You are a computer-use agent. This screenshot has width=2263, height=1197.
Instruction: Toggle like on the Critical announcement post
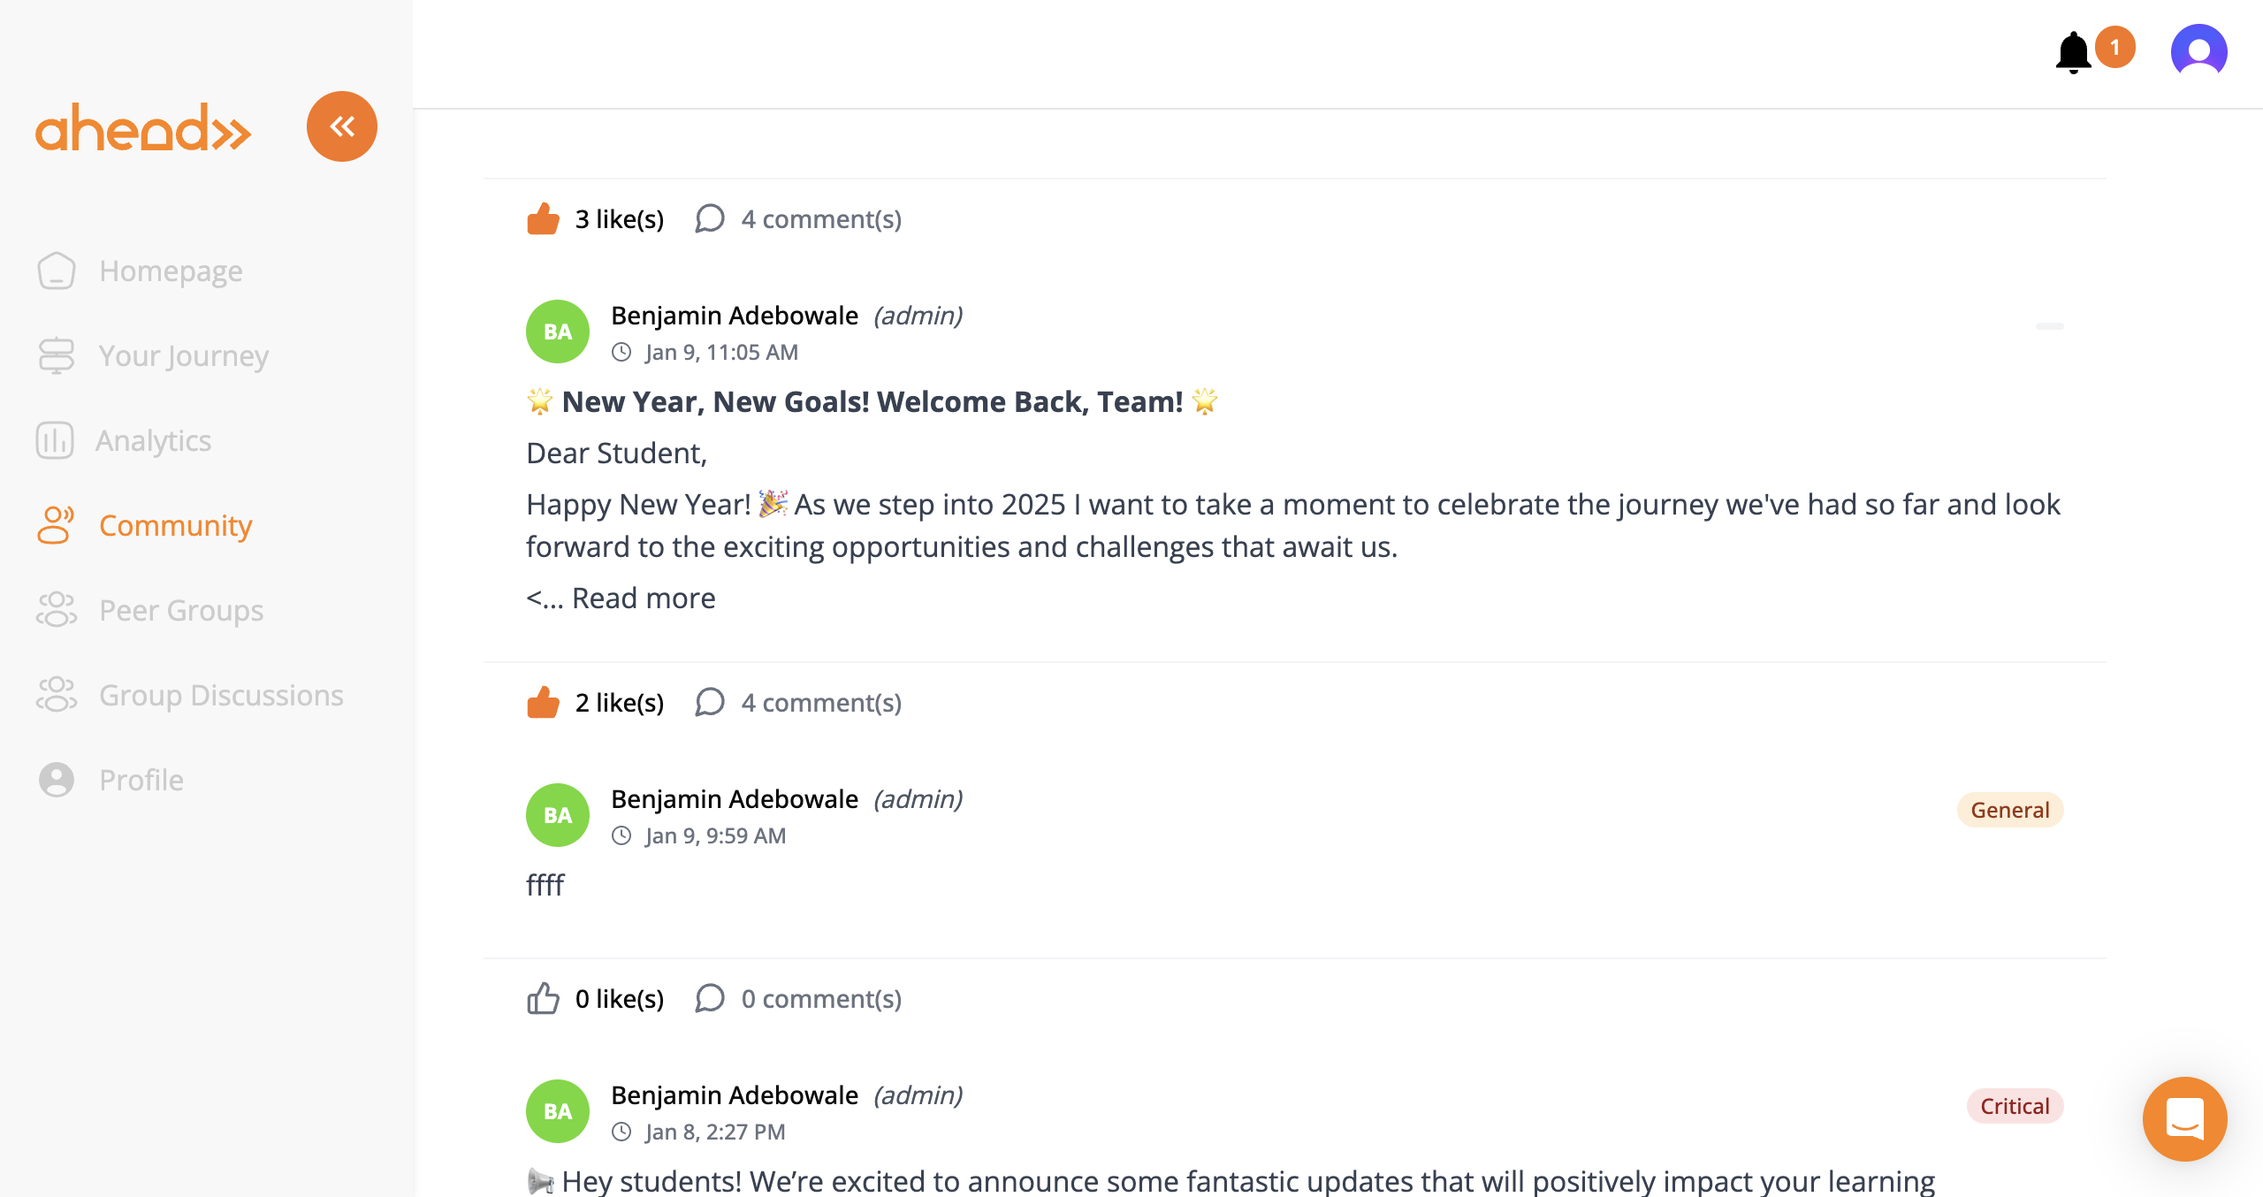(543, 998)
